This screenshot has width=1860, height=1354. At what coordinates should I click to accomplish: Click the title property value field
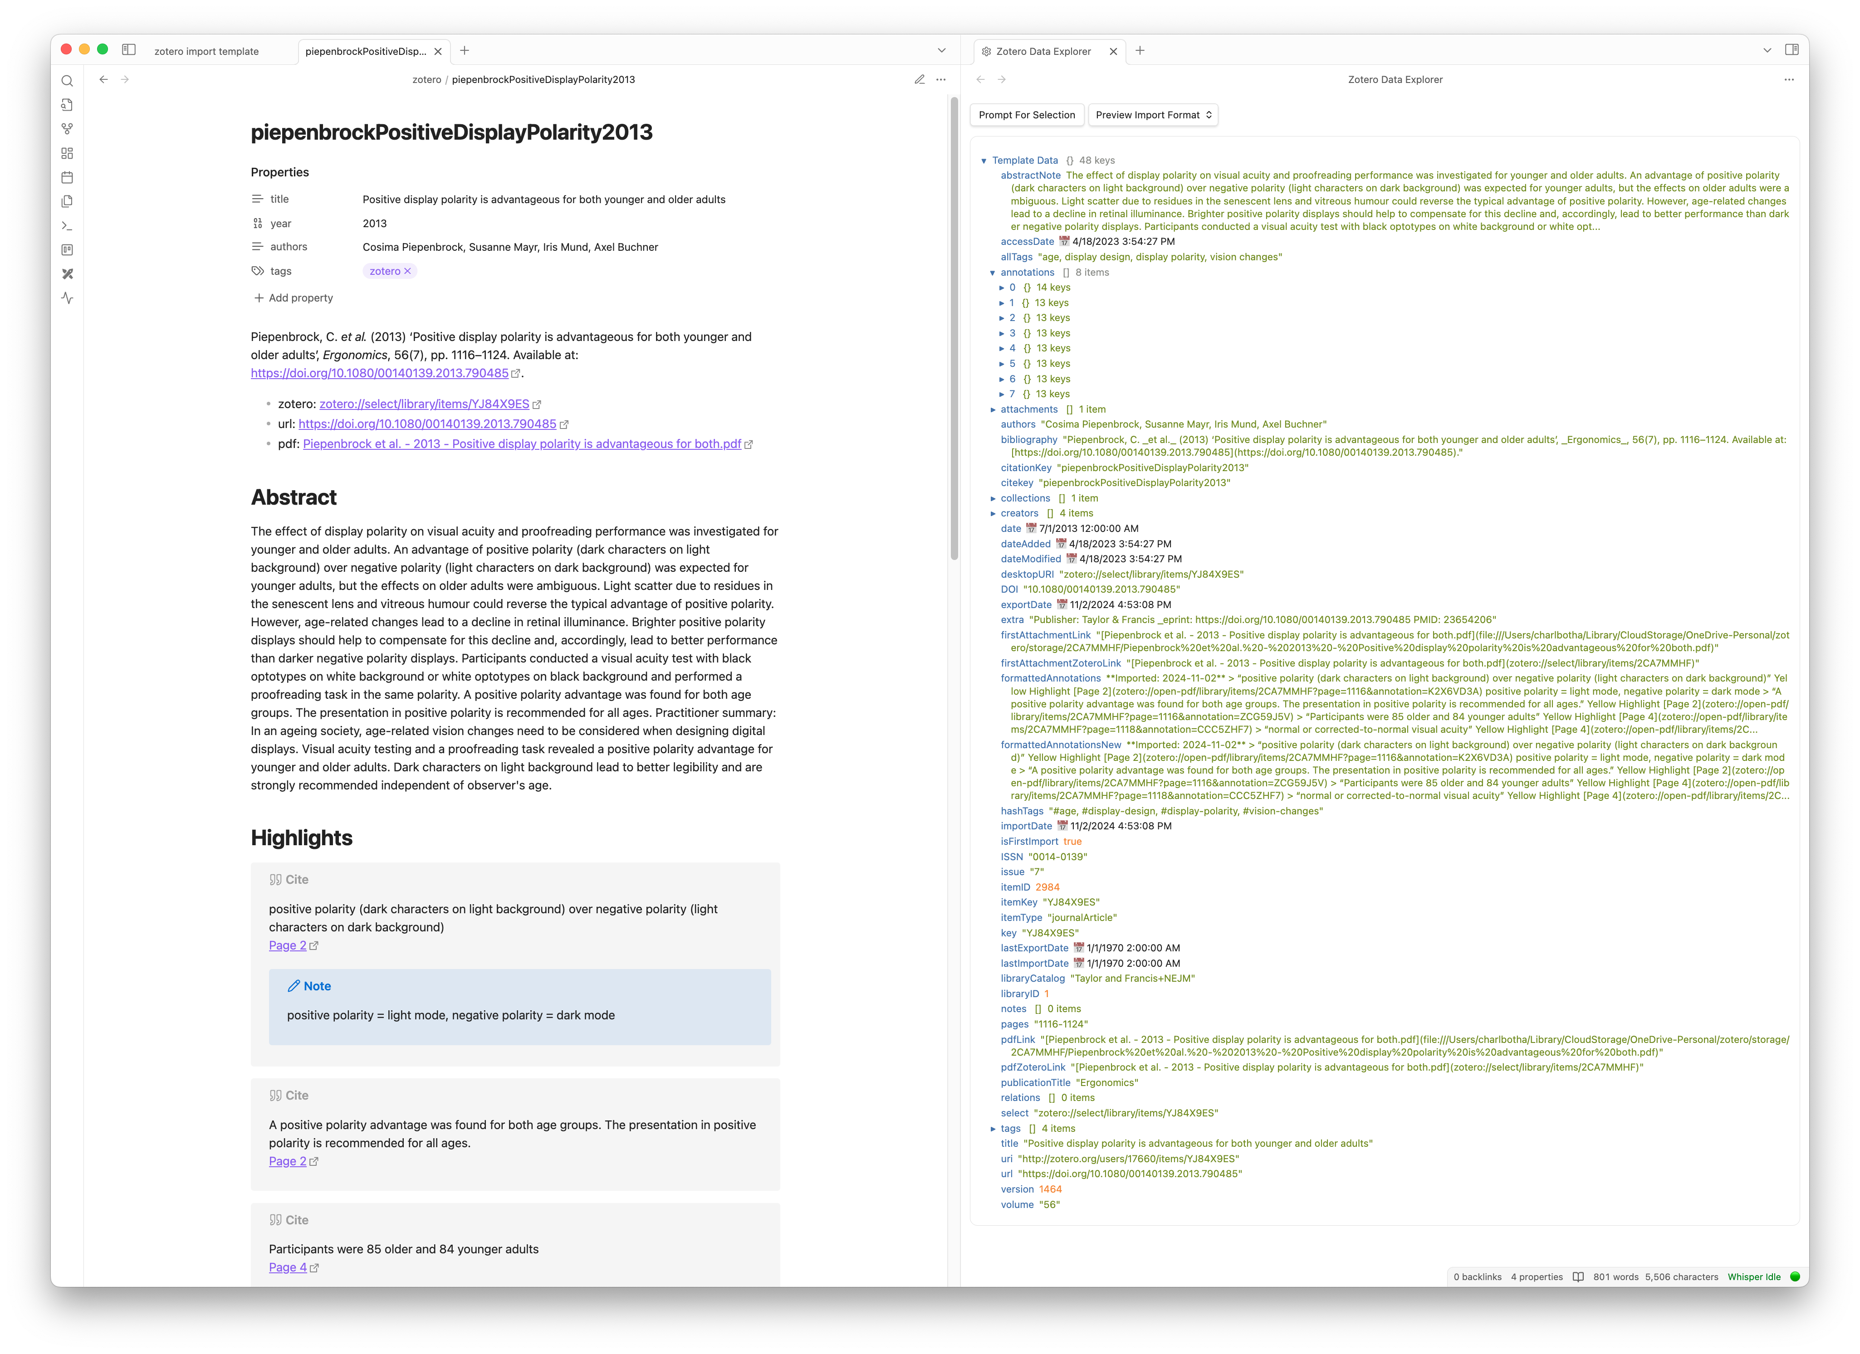(544, 199)
